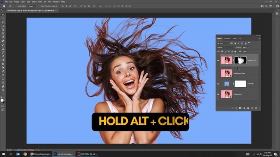Select the Zoom tool

coord(3,90)
